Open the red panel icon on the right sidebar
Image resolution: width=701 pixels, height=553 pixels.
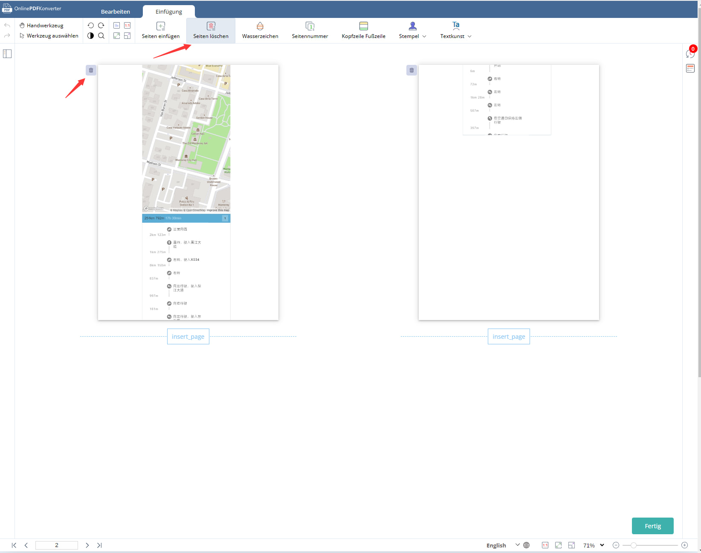(690, 68)
